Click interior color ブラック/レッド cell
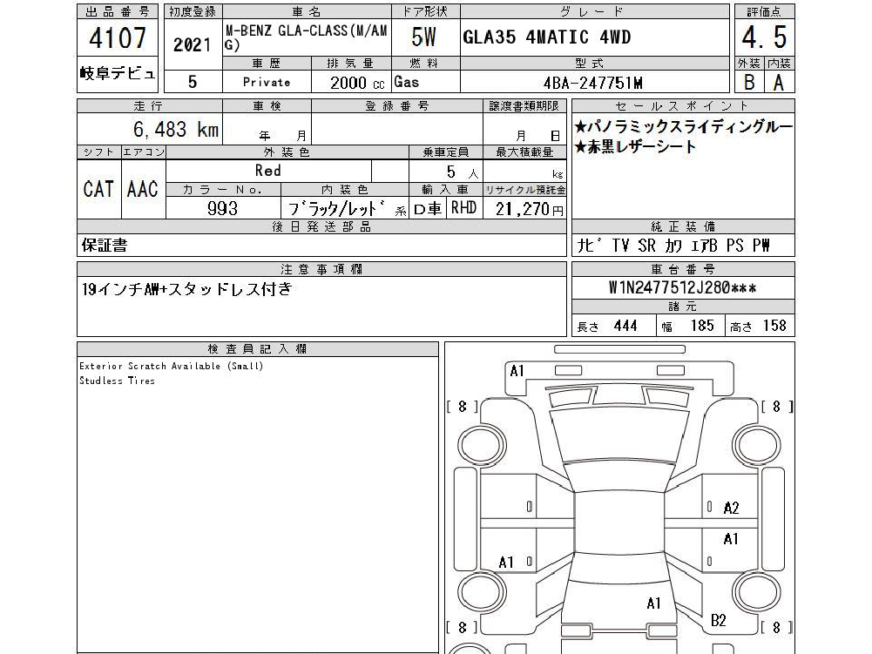This screenshot has width=872, height=654. pos(345,208)
